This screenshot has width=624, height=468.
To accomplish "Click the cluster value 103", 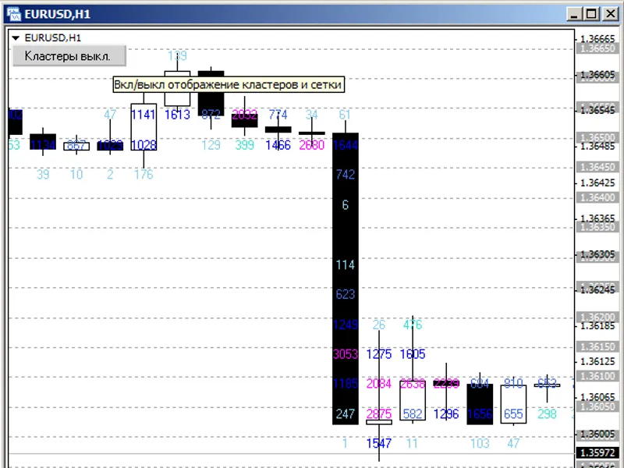I will point(480,443).
